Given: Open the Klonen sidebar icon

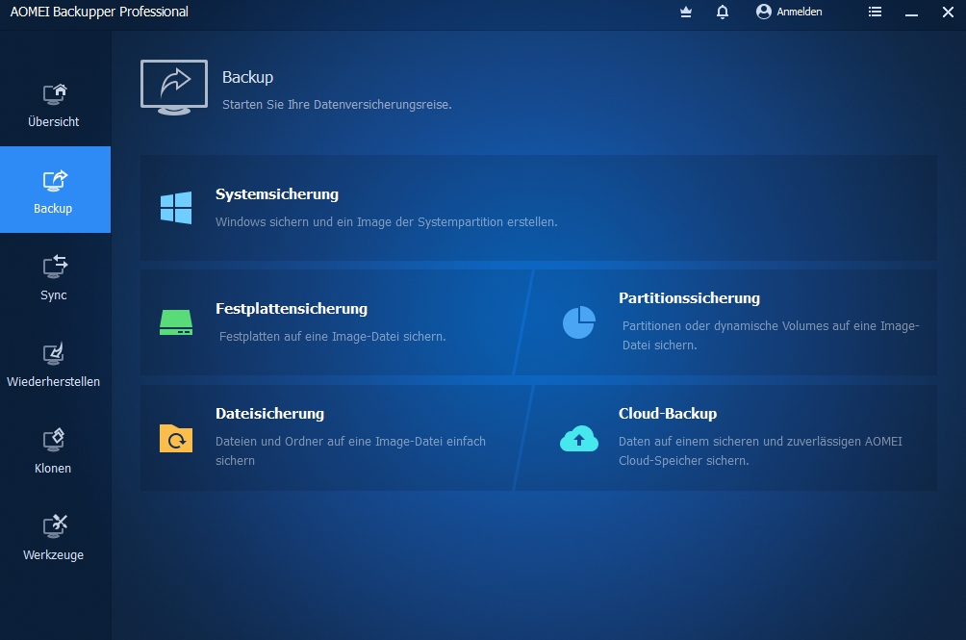Looking at the screenshot, I should (x=54, y=440).
